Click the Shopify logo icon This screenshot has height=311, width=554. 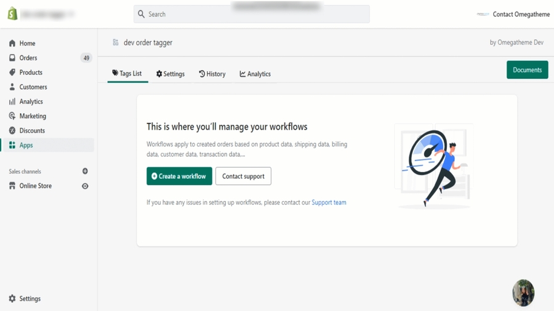(12, 14)
